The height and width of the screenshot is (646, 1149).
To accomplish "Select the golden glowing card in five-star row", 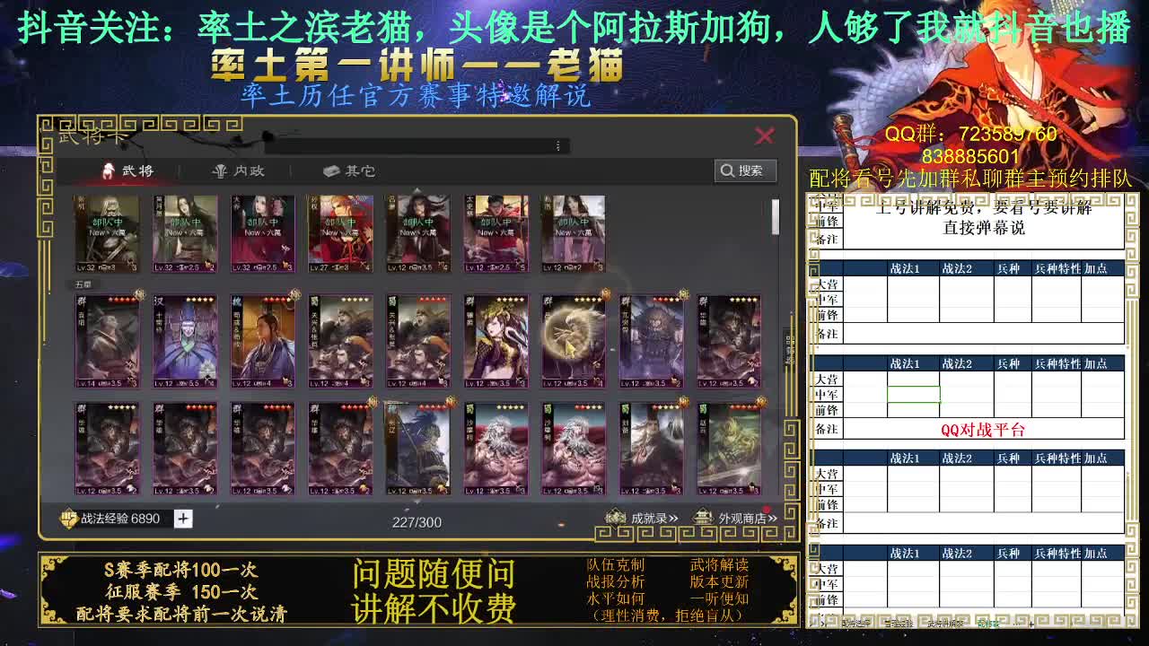I will click(x=574, y=341).
